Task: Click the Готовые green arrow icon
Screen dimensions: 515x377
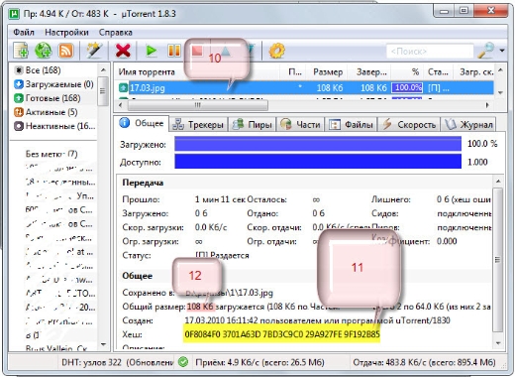Action: [19, 98]
